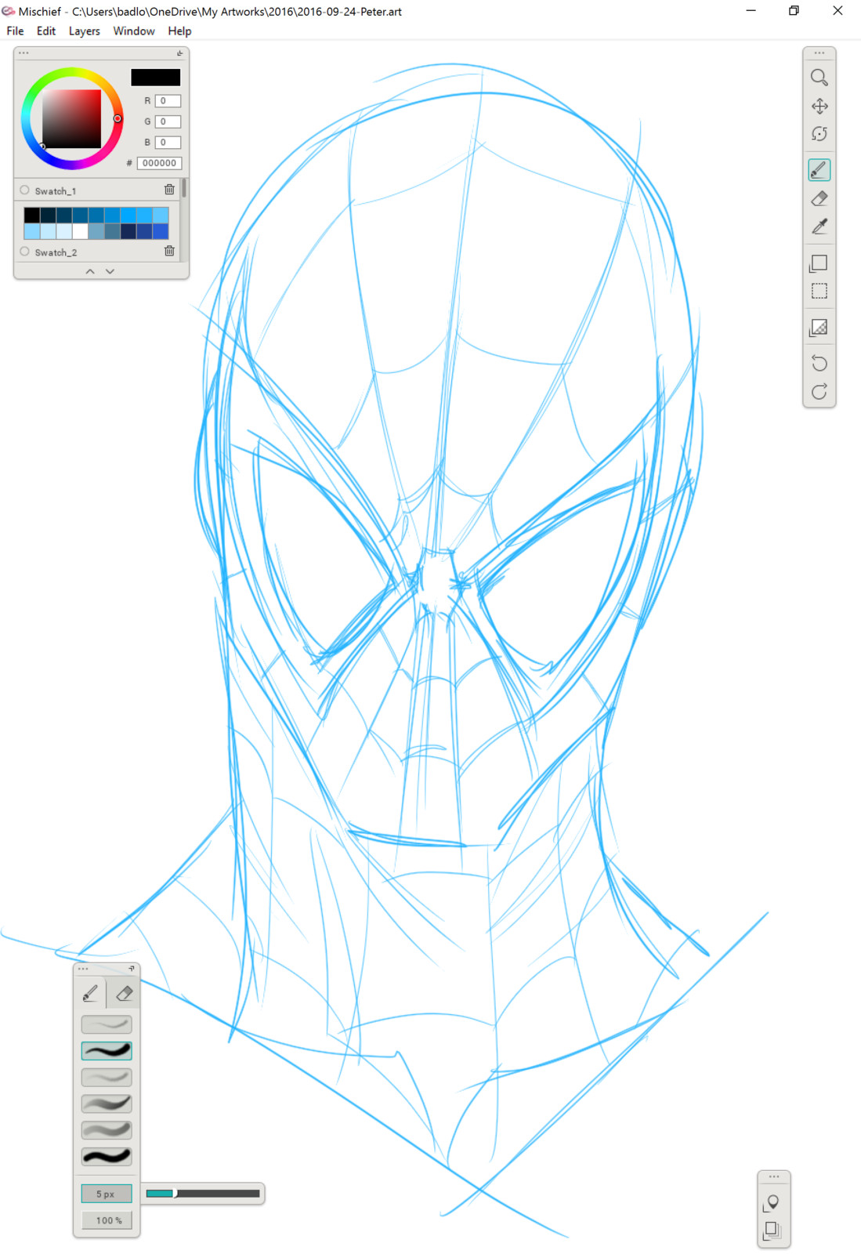This screenshot has width=861, height=1254.
Task: Click the B value input field
Action: point(168,142)
